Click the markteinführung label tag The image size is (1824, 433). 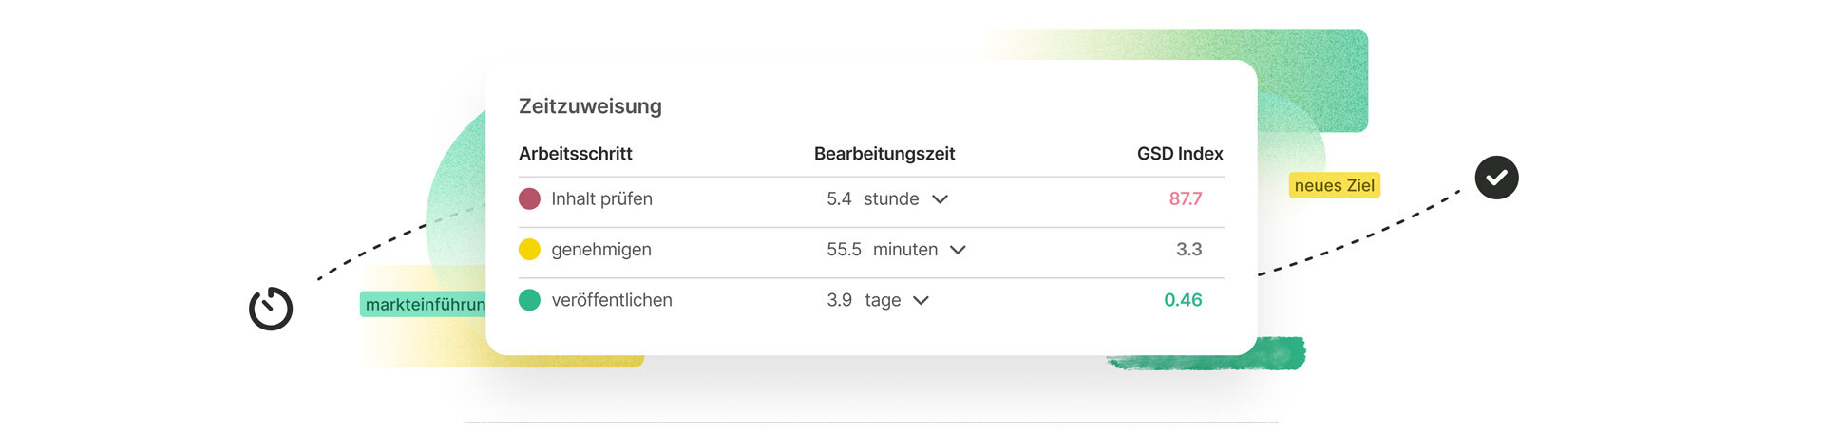424,304
